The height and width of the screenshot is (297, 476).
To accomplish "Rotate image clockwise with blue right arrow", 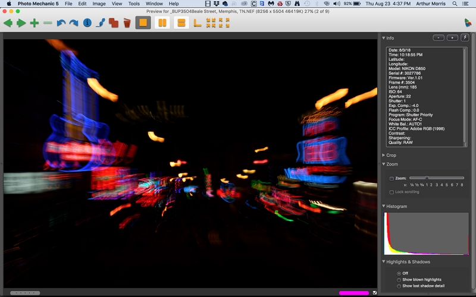I will pos(74,23).
